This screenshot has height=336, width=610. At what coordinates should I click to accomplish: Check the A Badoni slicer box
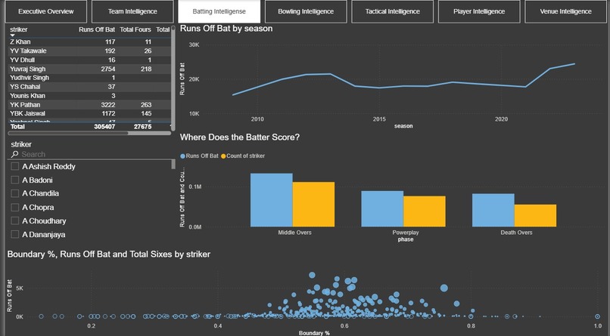(15, 180)
